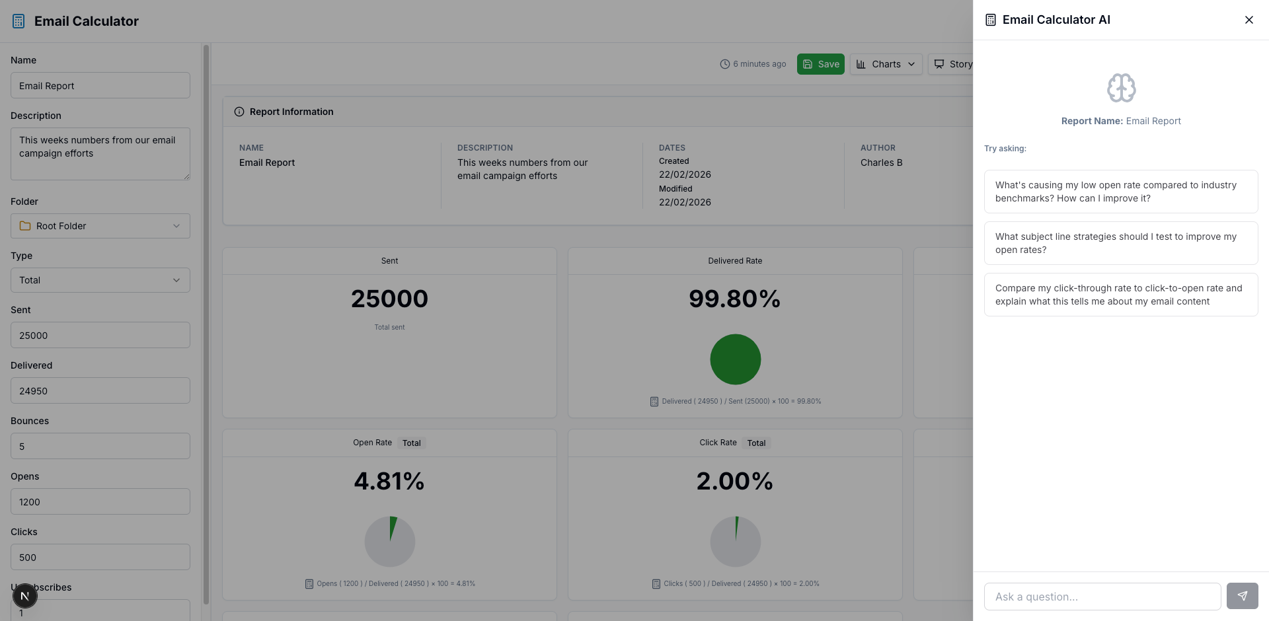Click the clock icon next to 6 minutes ago
This screenshot has height=621, width=1269.
click(724, 63)
